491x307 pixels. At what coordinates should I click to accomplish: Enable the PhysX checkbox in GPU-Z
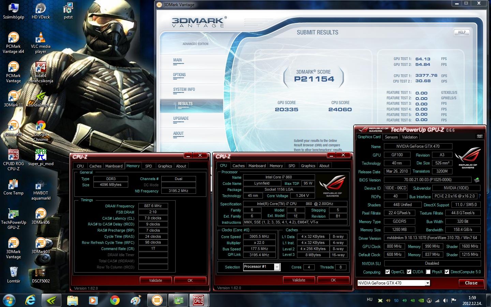[x=428, y=272]
